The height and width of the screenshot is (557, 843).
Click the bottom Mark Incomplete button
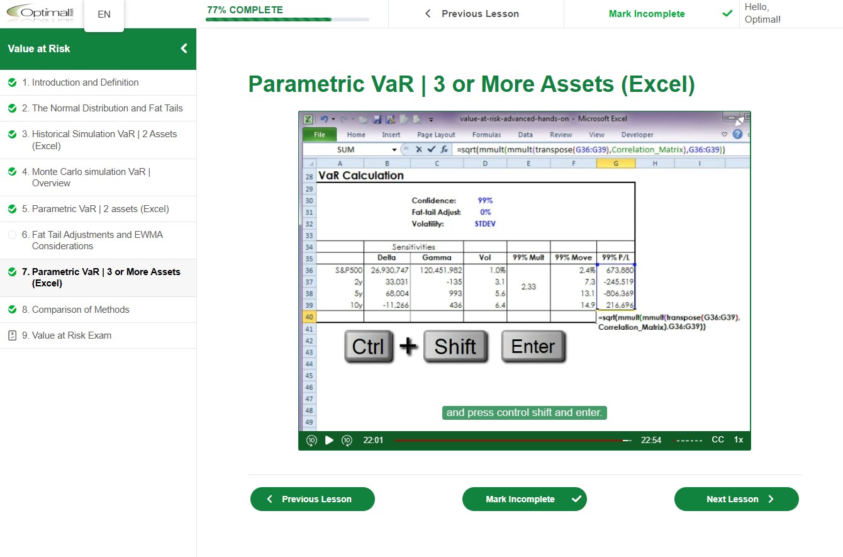tap(524, 499)
